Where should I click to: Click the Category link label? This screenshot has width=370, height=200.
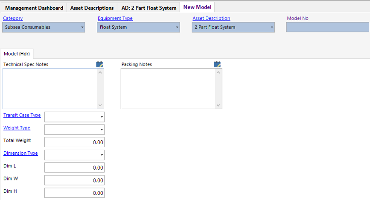(x=13, y=18)
